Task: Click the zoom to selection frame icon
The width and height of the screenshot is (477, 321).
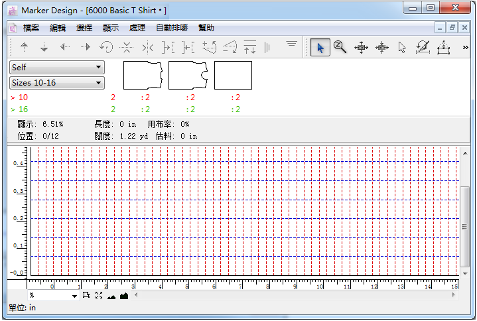Action: coord(86,295)
